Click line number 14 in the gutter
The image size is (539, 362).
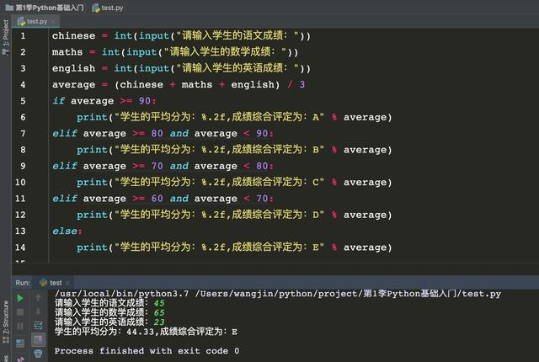(x=20, y=248)
